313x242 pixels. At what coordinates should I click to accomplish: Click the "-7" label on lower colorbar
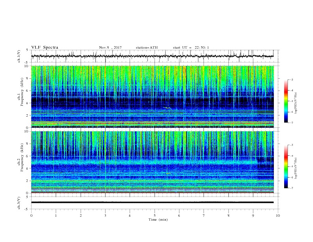tap(292, 188)
